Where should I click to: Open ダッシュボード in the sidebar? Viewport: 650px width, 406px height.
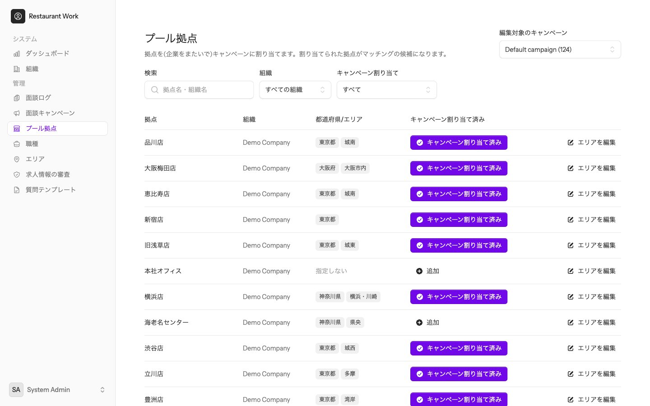click(x=58, y=54)
